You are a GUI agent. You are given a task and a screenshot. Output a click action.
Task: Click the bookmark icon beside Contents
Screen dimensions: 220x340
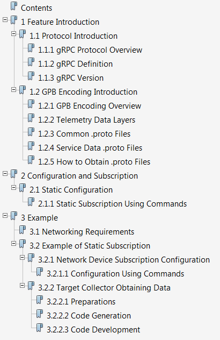click(x=13, y=6)
